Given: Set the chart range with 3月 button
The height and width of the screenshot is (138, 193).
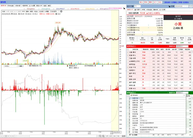Looking at the screenshot, I should click(107, 136).
